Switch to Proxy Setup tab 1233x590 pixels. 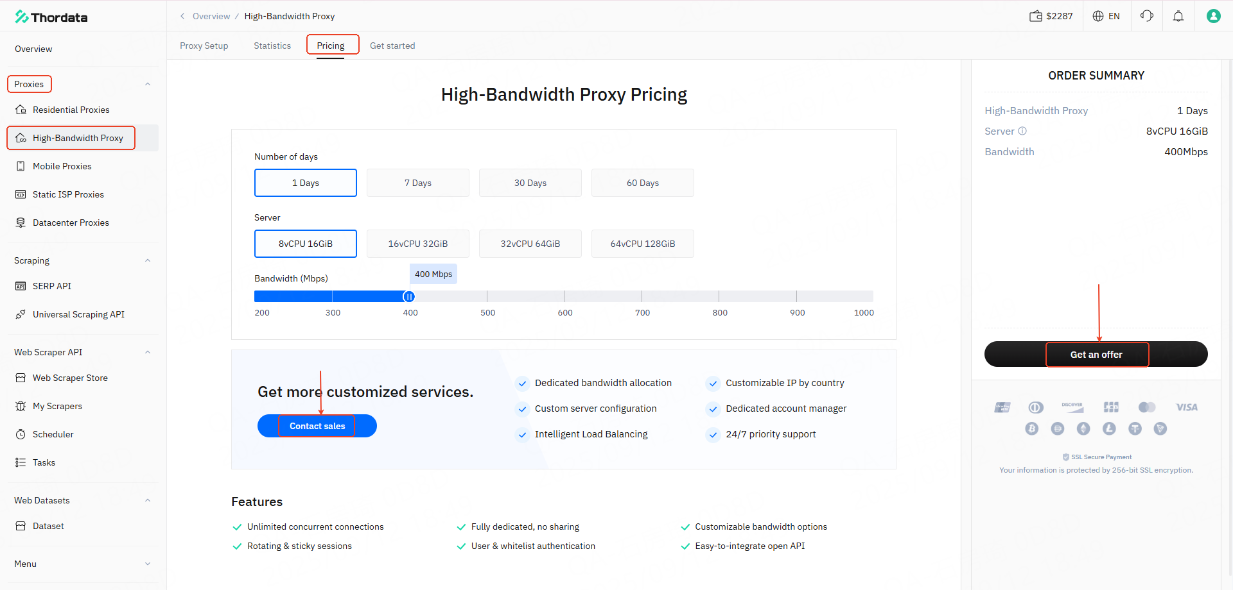[x=204, y=46]
